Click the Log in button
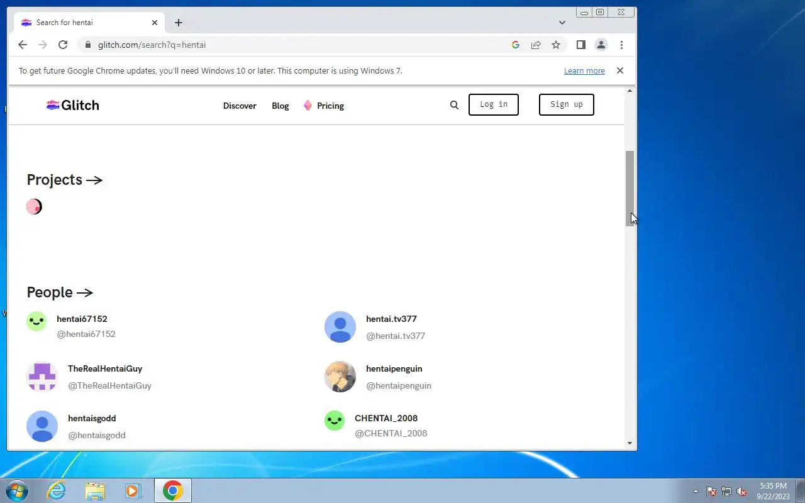The height and width of the screenshot is (503, 805). click(494, 104)
